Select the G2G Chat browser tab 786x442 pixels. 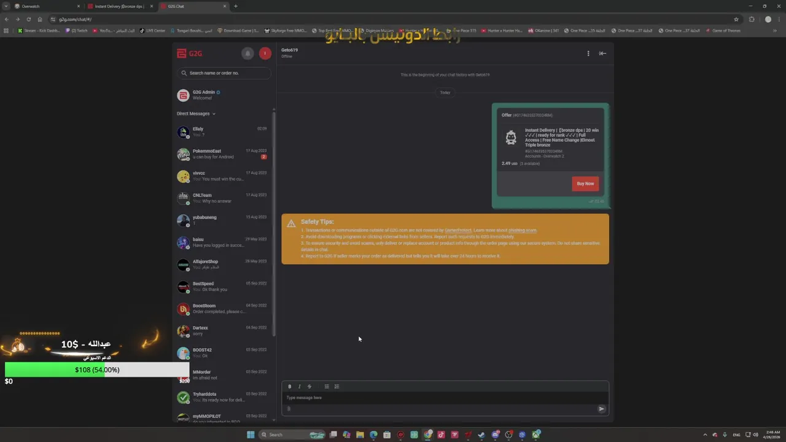[x=193, y=6]
